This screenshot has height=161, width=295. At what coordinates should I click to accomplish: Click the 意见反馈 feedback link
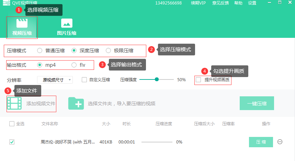(x=220, y=3)
